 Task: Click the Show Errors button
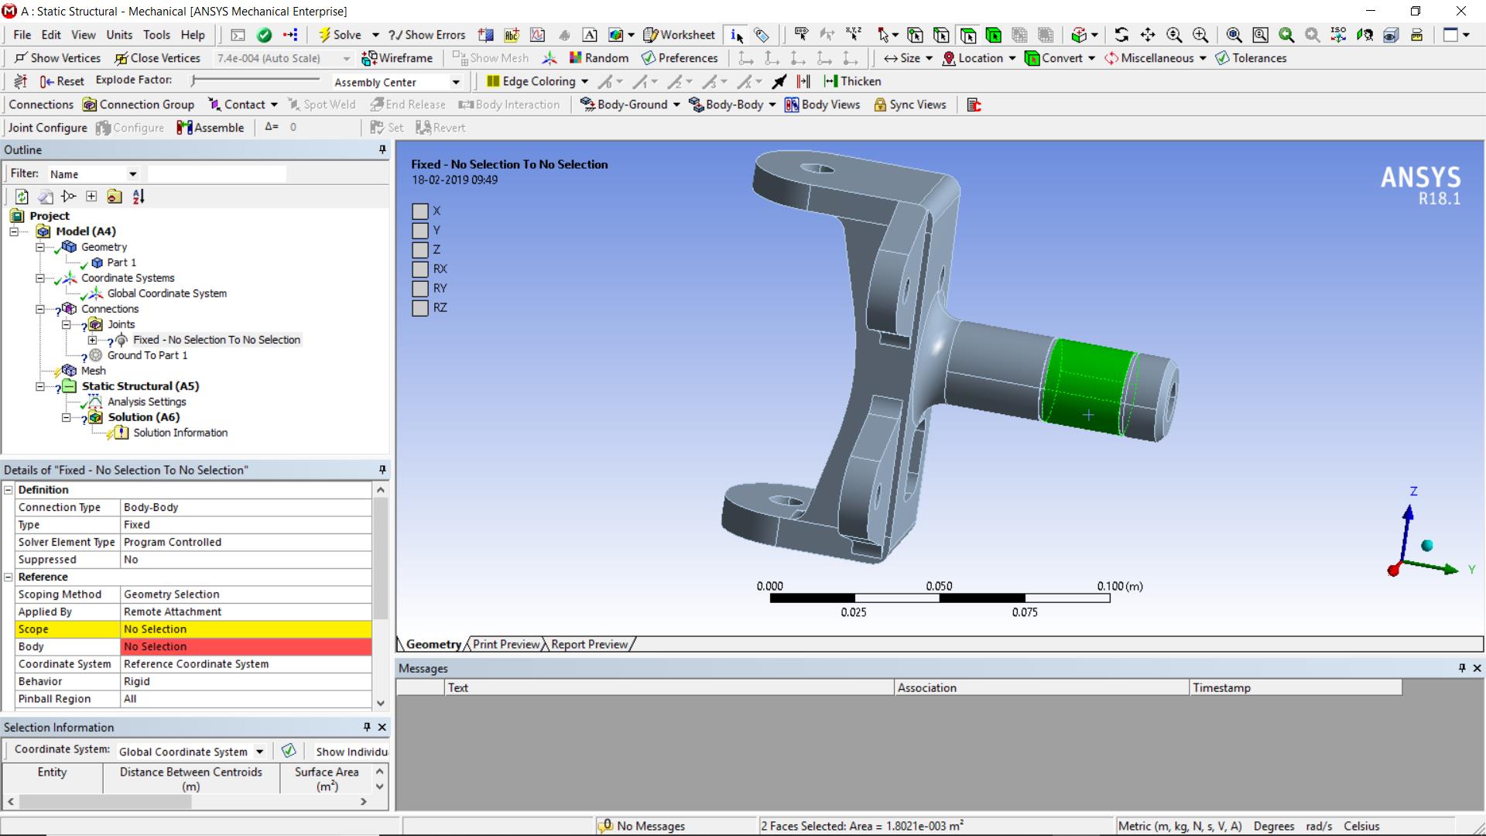(x=426, y=35)
